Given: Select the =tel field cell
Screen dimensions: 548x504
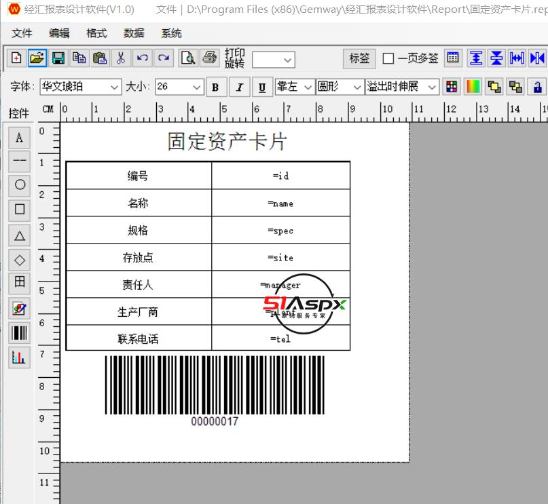Looking at the screenshot, I should [x=281, y=338].
